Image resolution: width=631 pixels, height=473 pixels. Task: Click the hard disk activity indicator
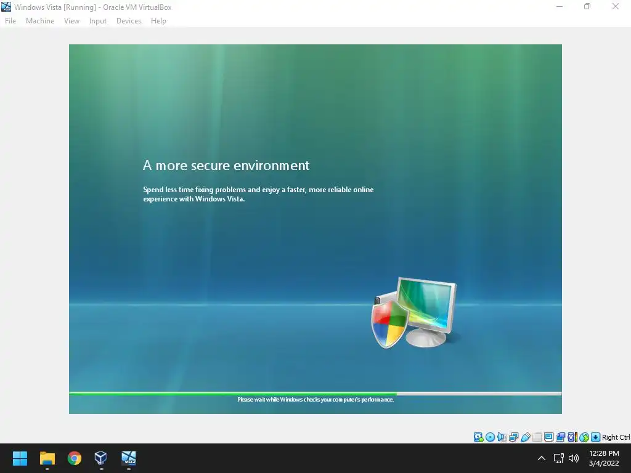click(x=478, y=437)
